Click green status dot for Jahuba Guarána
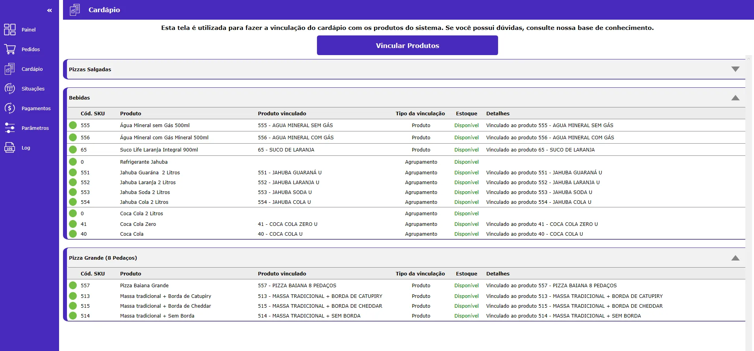This screenshot has width=754, height=351. tap(73, 172)
